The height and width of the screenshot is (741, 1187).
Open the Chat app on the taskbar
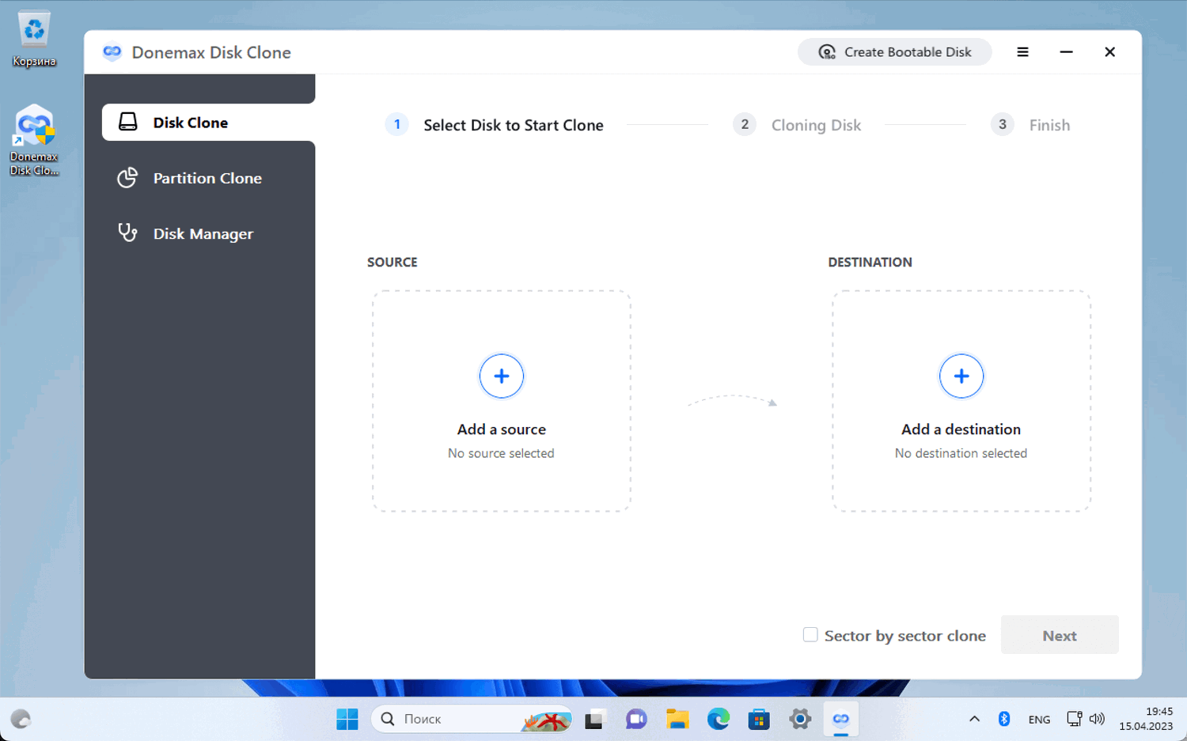pyautogui.click(x=636, y=719)
